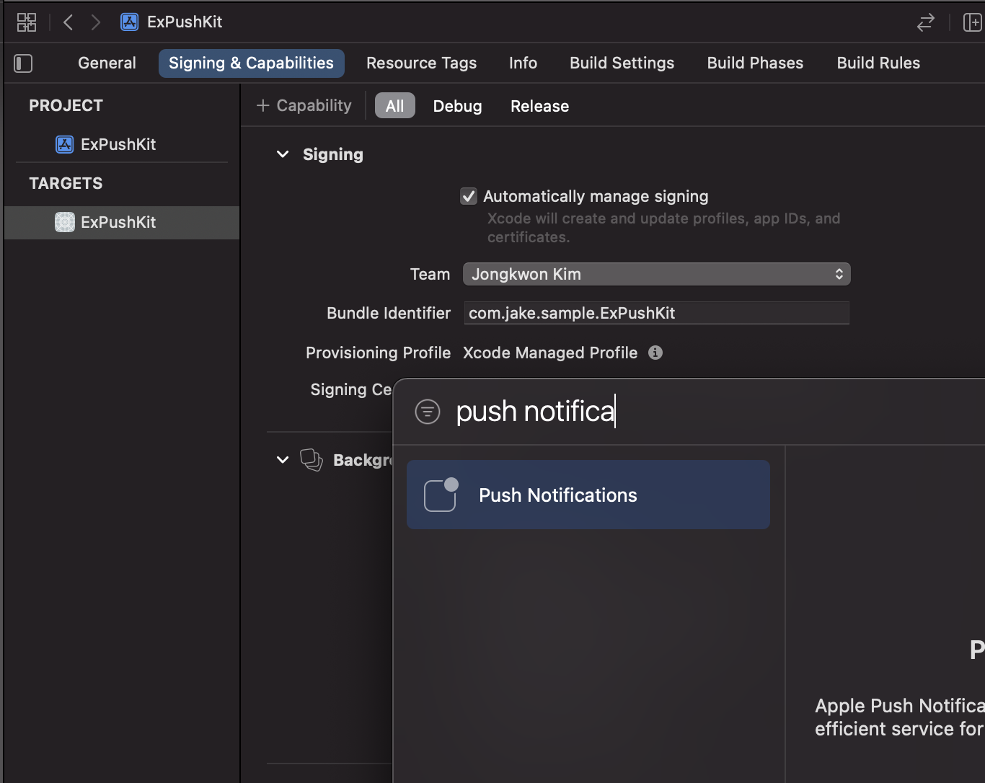985x783 pixels.
Task: Select ExPushKit under TARGETS
Action: coord(122,222)
